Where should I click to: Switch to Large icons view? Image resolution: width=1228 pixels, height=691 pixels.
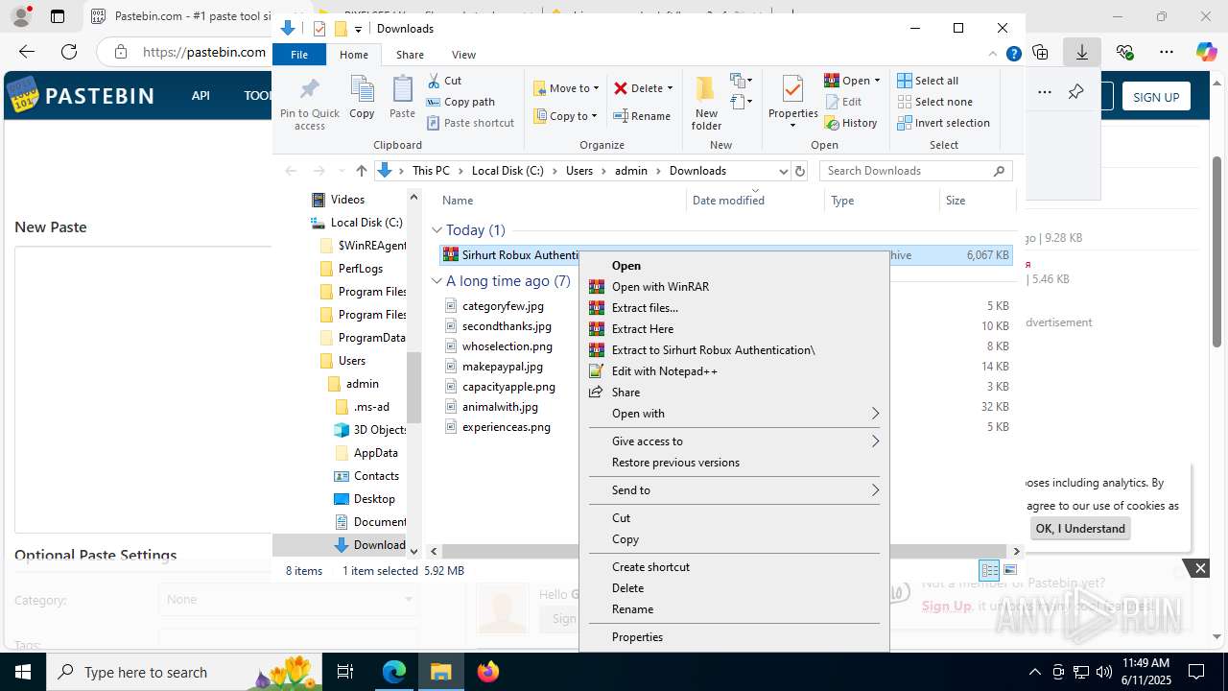pos(1009,570)
